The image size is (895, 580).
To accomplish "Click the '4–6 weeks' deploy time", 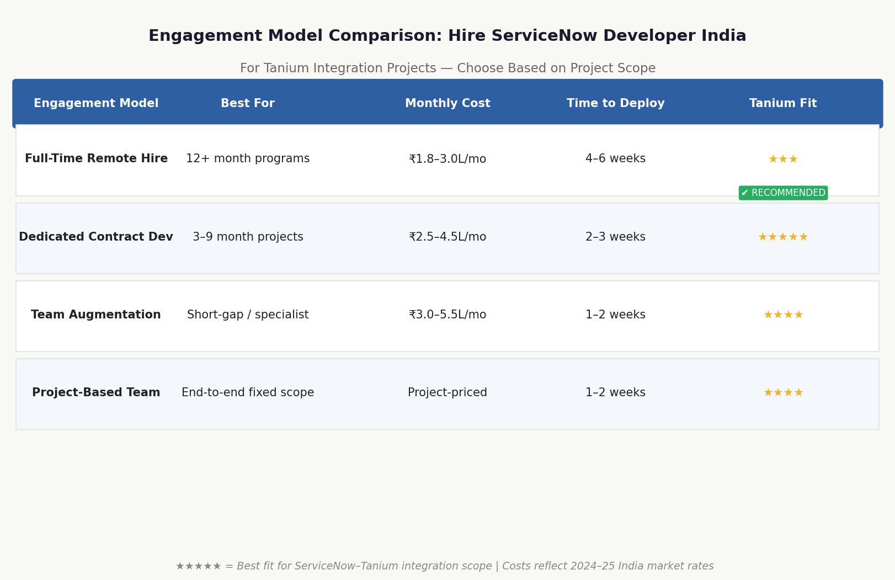I will pos(615,159).
